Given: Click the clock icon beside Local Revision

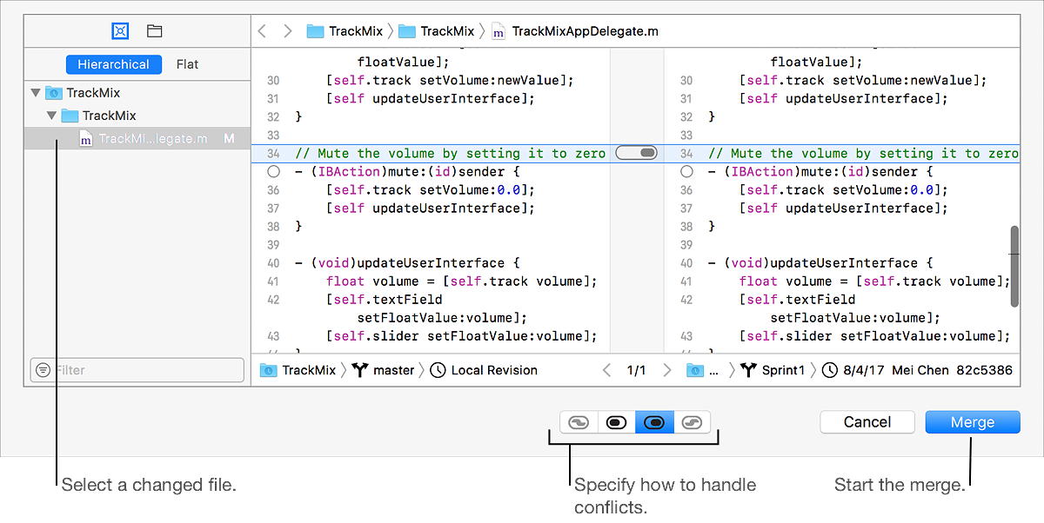Looking at the screenshot, I should (x=438, y=370).
